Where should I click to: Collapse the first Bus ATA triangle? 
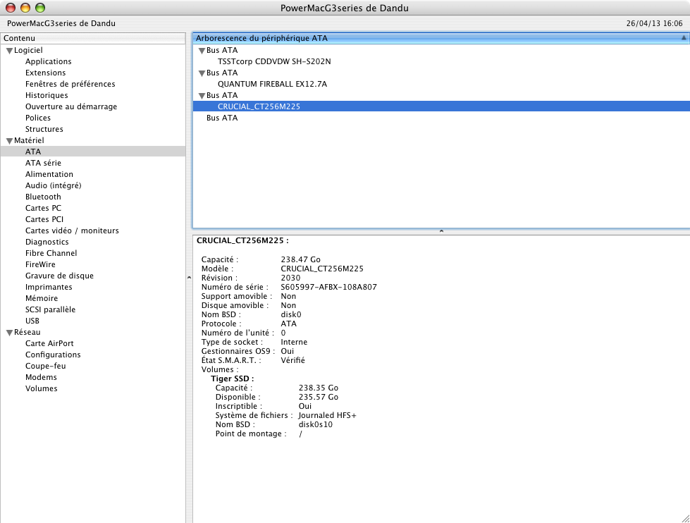(202, 51)
